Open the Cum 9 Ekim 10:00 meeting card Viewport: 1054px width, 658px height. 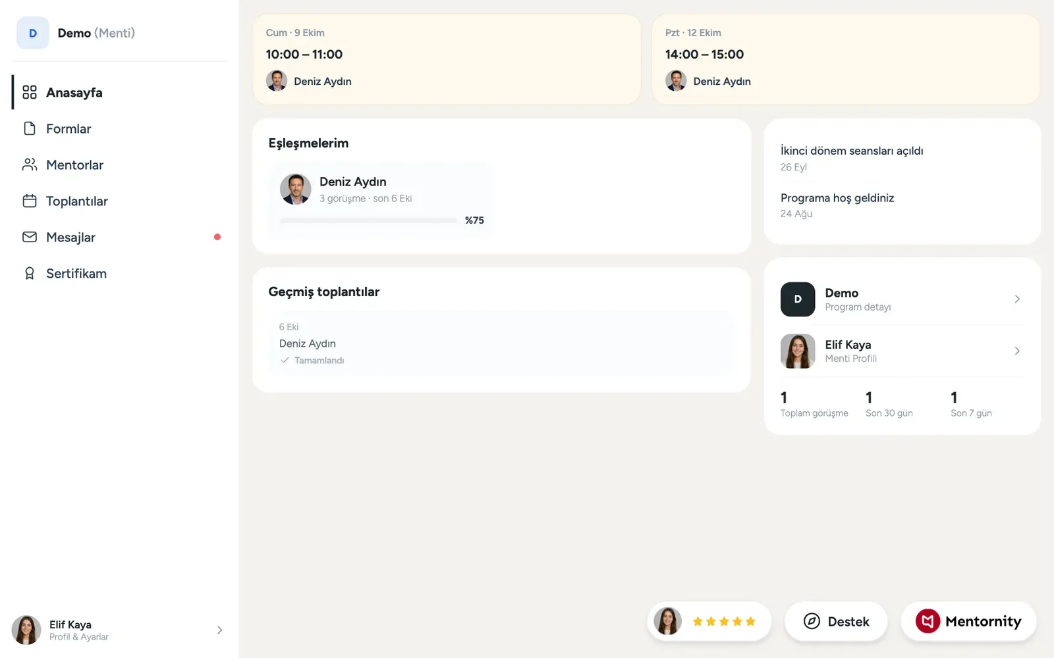coord(447,59)
